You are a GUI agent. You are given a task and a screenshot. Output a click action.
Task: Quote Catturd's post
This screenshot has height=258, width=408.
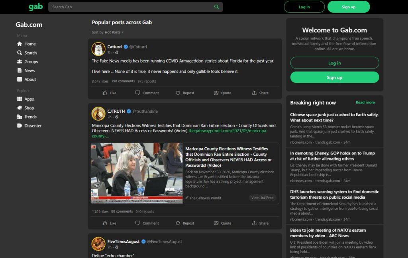[222, 93]
